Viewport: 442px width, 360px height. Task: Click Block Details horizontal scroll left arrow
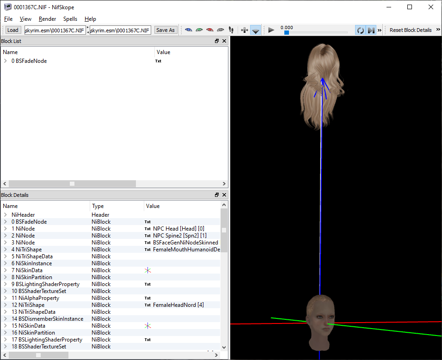pyautogui.click(x=5, y=355)
